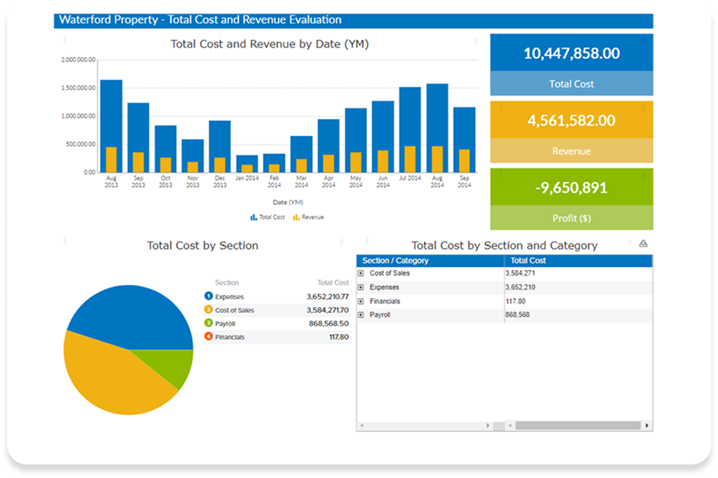Select the Profit ($) KPI tile
718x478 pixels.
pyautogui.click(x=571, y=199)
